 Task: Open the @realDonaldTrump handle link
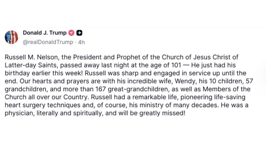point(48,42)
